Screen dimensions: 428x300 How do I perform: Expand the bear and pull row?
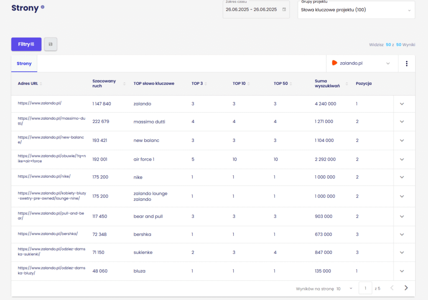click(x=402, y=216)
